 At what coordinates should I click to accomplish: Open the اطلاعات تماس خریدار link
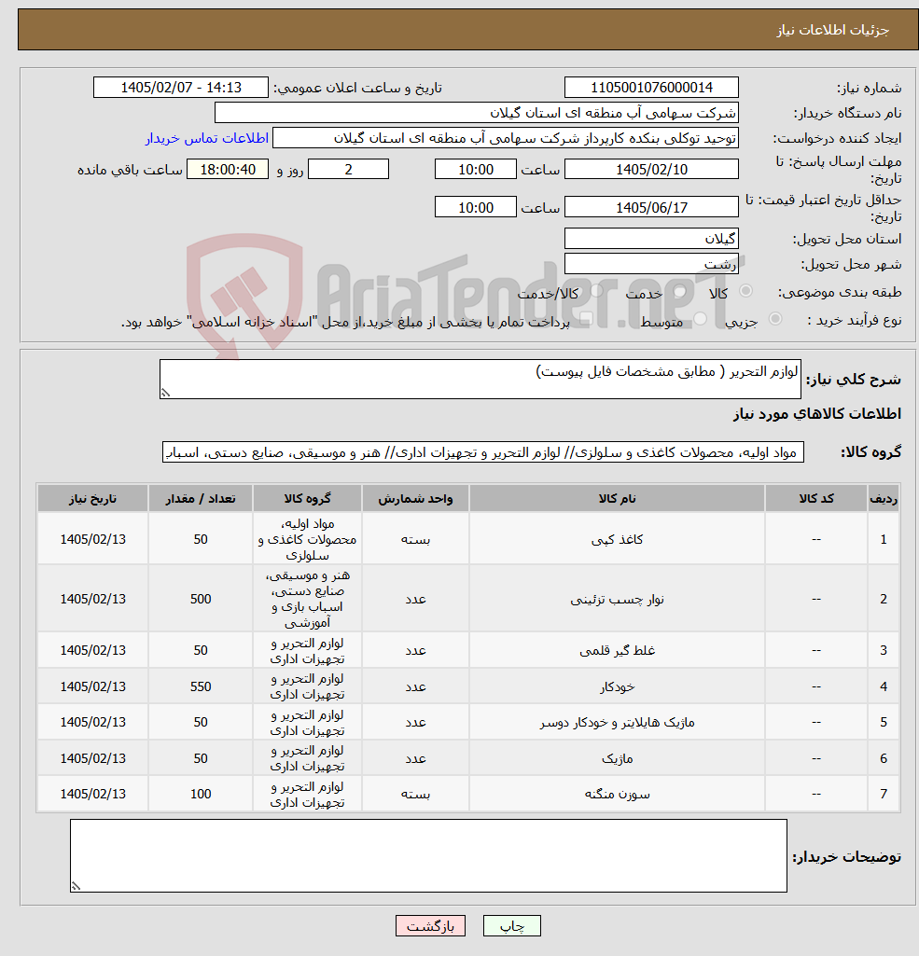(x=207, y=138)
